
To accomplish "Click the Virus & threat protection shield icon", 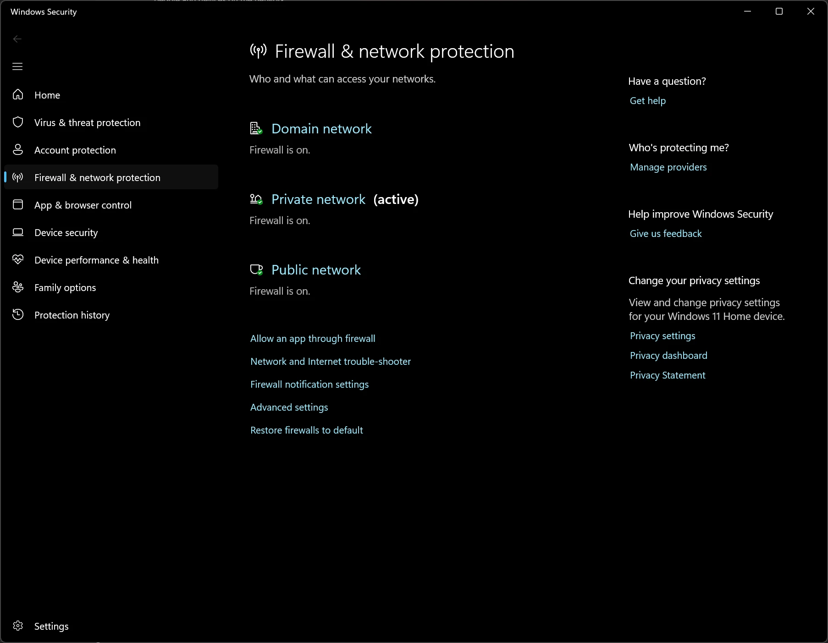I will [x=18, y=122].
